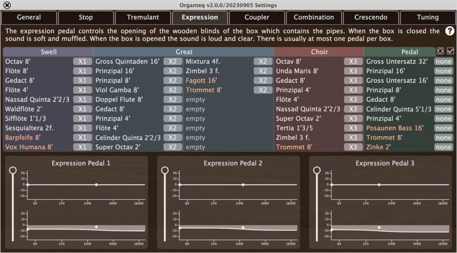The image size is (457, 253).
Task: Open the Tremulant tab
Action: [x=143, y=17]
